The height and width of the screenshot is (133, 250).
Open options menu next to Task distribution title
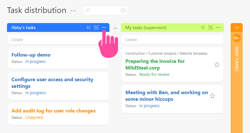pyautogui.click(x=73, y=11)
